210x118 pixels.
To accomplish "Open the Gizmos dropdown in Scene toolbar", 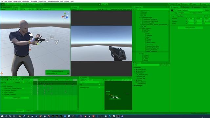I will point(47,10).
